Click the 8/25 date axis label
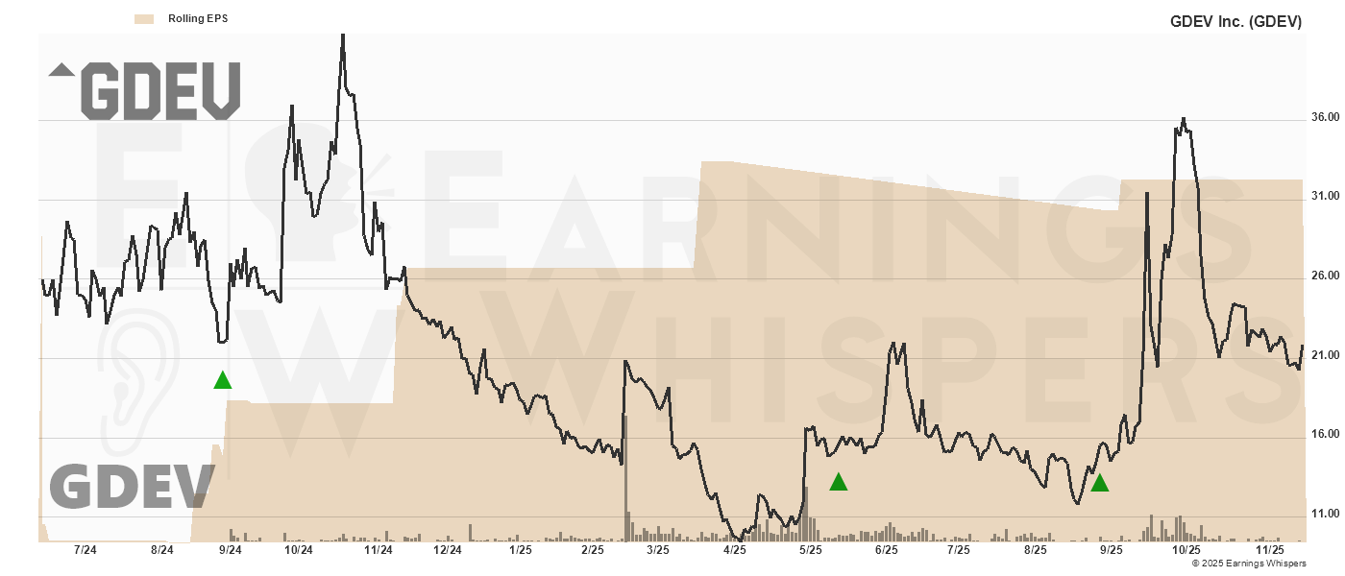Image resolution: width=1345 pixels, height=576 pixels. pyautogui.click(x=1036, y=550)
